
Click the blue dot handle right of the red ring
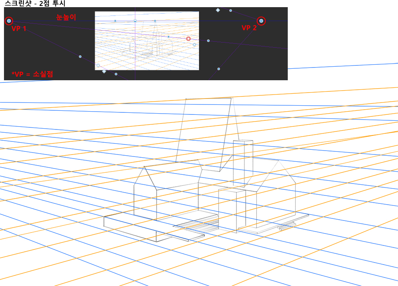click(x=208, y=41)
